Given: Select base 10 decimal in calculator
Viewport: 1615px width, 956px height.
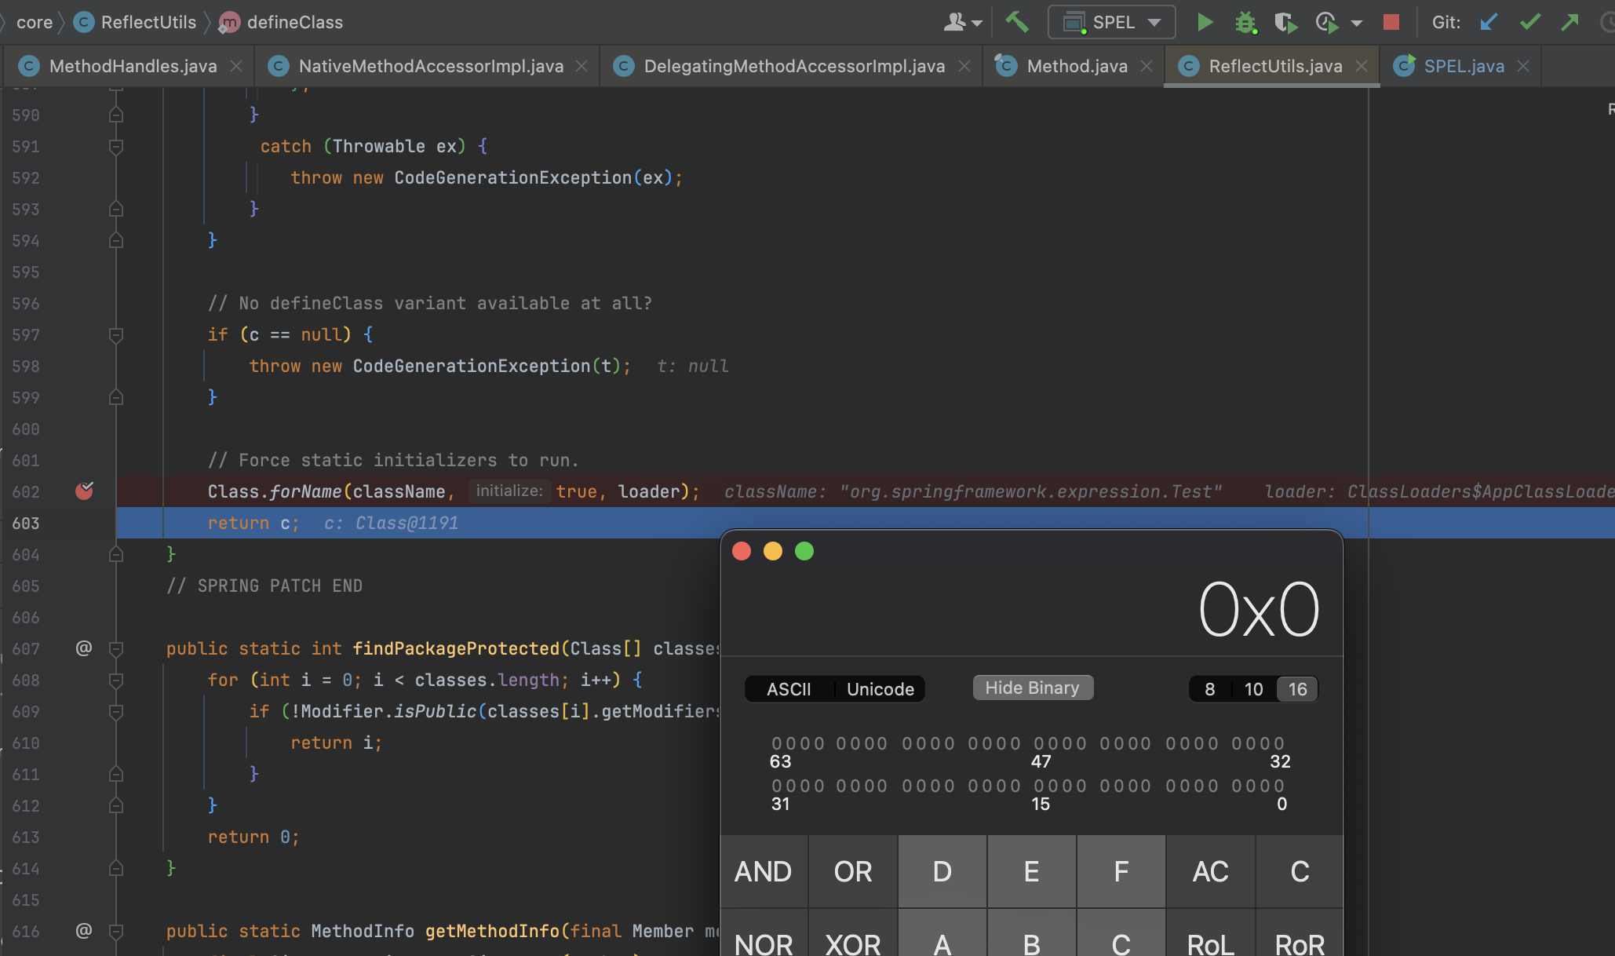Looking at the screenshot, I should (1253, 689).
